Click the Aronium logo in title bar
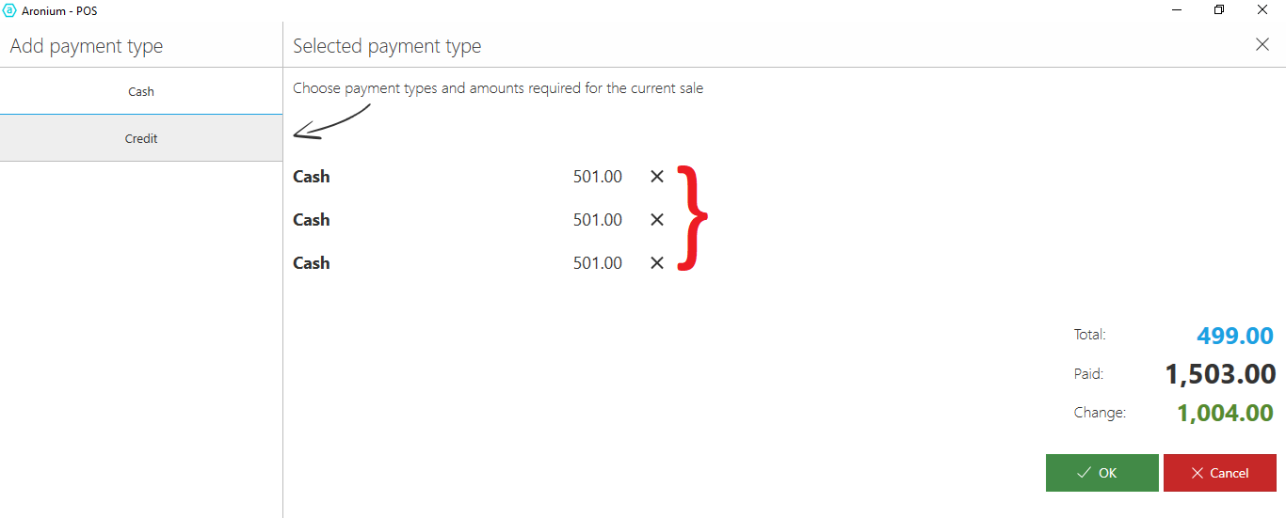The width and height of the screenshot is (1286, 518). [10, 10]
